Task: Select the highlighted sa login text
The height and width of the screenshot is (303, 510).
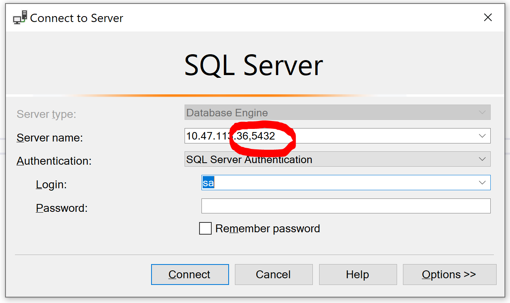Action: click(x=208, y=182)
